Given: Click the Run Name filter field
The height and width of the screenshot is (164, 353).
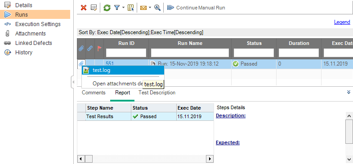Looking at the screenshot, I should (190, 53).
